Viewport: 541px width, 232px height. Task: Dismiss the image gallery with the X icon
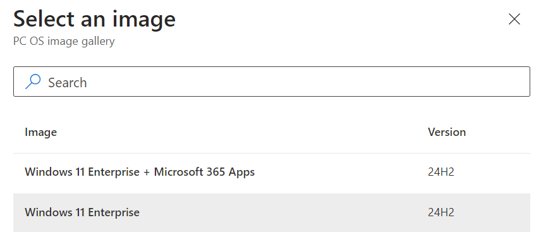(x=514, y=20)
